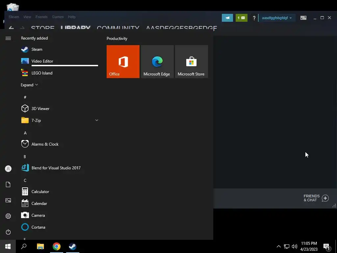
Task: Go back in Steam navigation
Action: pos(11,28)
